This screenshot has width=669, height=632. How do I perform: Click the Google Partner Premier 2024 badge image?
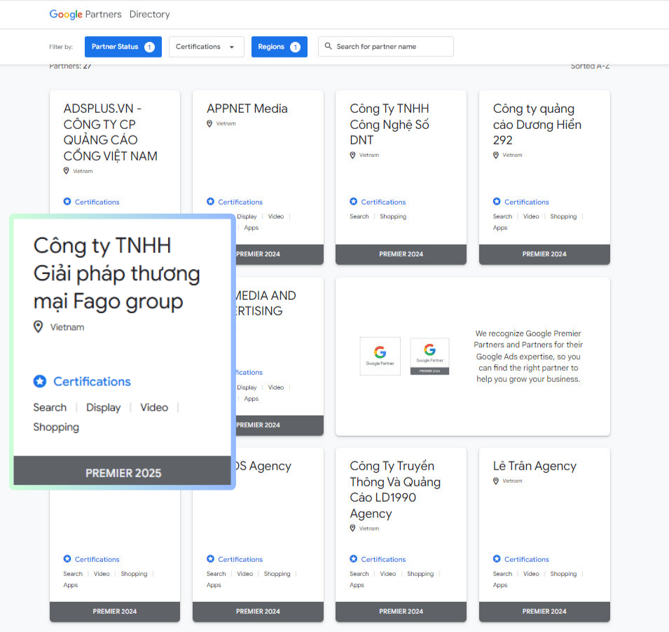tap(429, 357)
